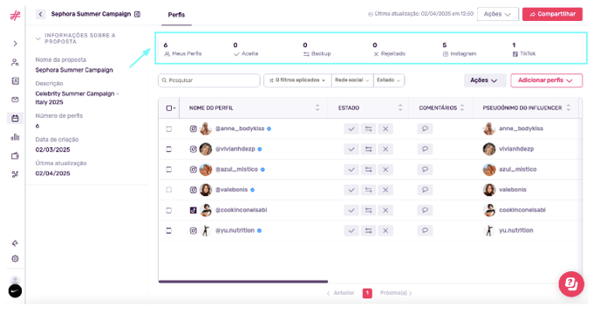The image size is (600, 314).
Task: Sort by Estado column
Action: tap(400, 108)
